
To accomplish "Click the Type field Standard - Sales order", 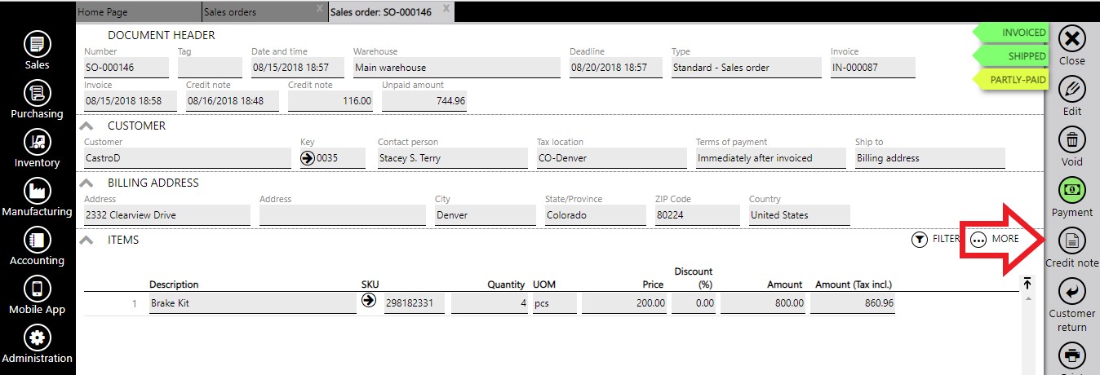I will (747, 68).
